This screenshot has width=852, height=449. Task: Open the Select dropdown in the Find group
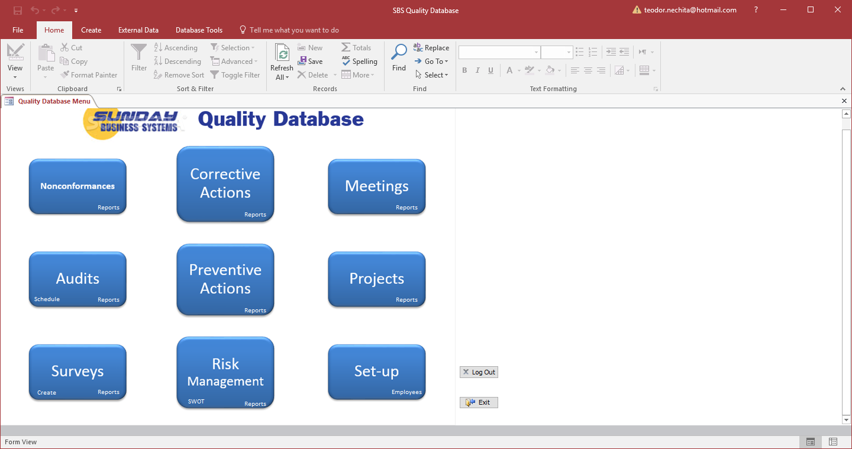431,75
